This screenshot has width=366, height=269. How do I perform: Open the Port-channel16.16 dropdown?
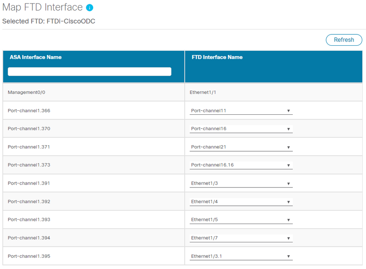(241, 165)
